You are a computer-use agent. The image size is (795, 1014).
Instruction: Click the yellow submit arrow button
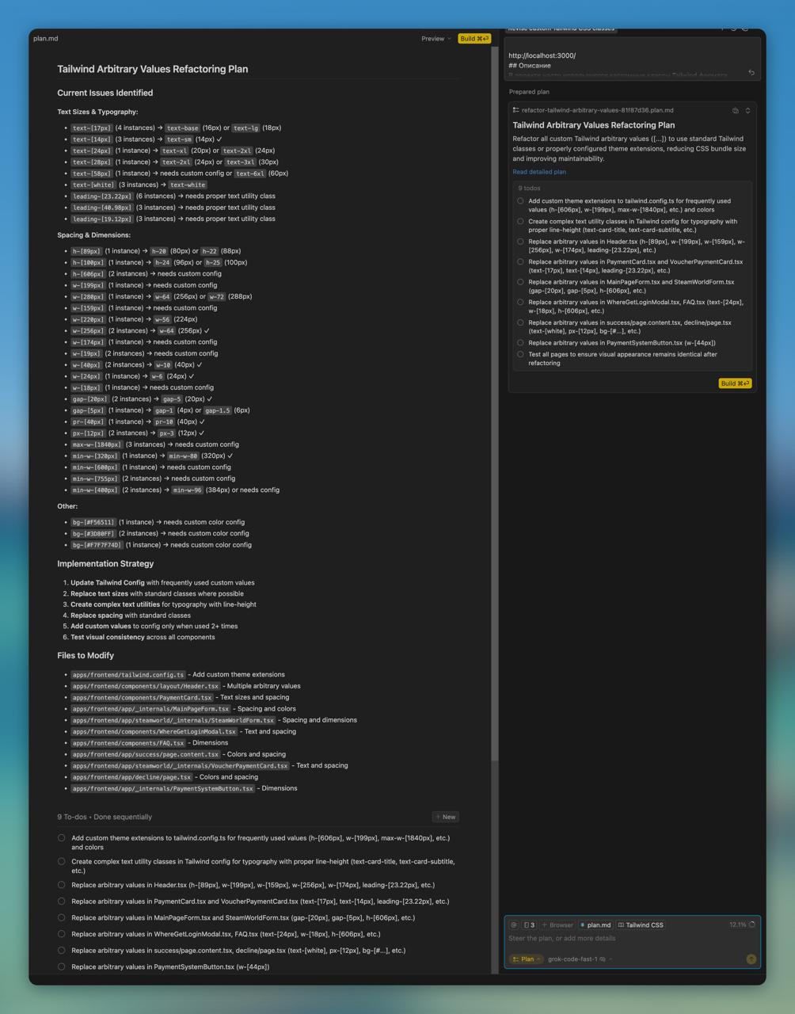751,959
